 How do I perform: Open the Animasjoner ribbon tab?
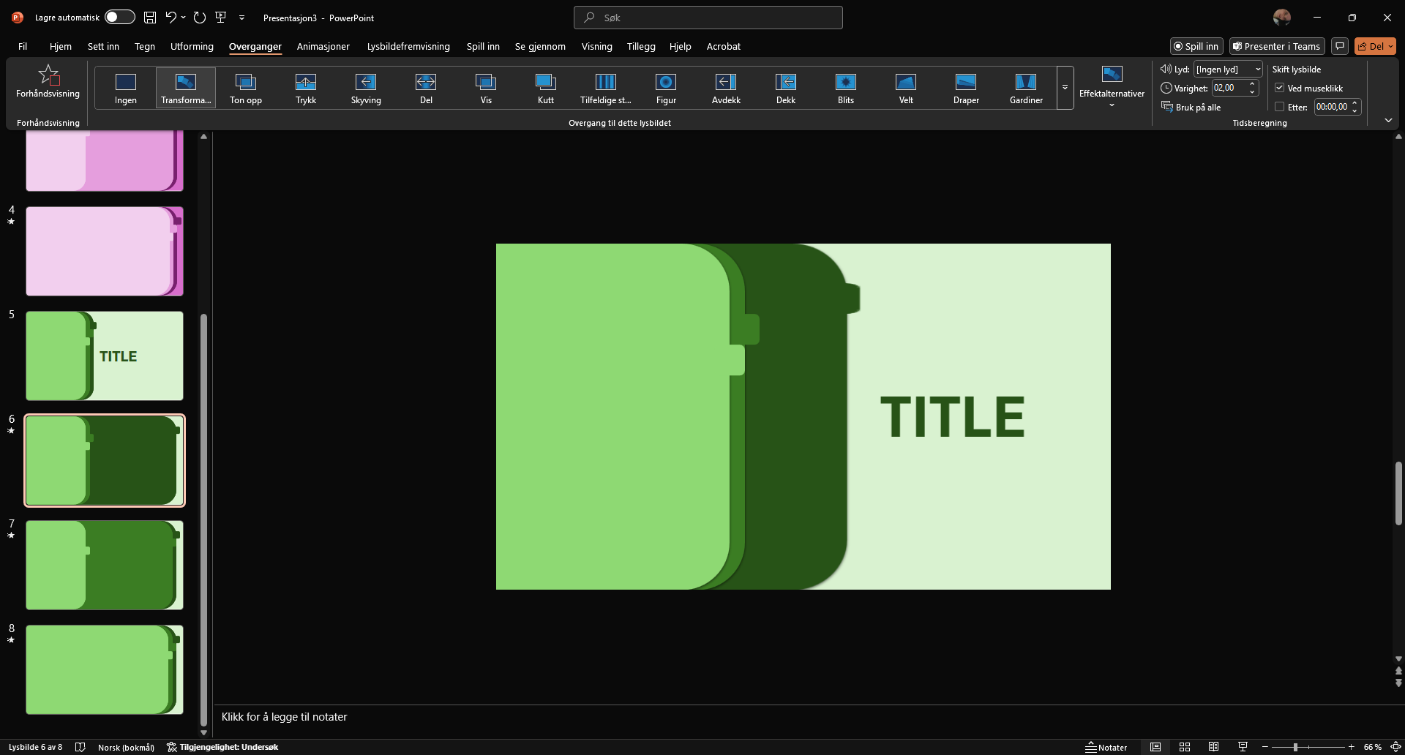pyautogui.click(x=323, y=46)
